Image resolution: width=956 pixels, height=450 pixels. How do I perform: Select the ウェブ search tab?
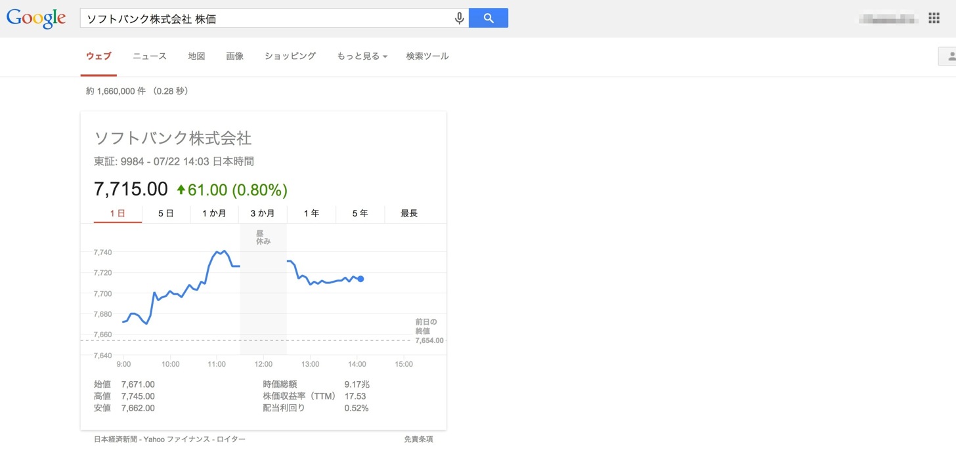pyautogui.click(x=98, y=56)
